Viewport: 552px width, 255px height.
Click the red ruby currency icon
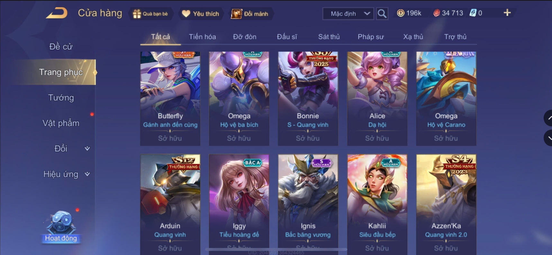(x=437, y=13)
